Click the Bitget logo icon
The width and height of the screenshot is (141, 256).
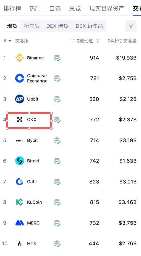pyautogui.click(x=20, y=161)
